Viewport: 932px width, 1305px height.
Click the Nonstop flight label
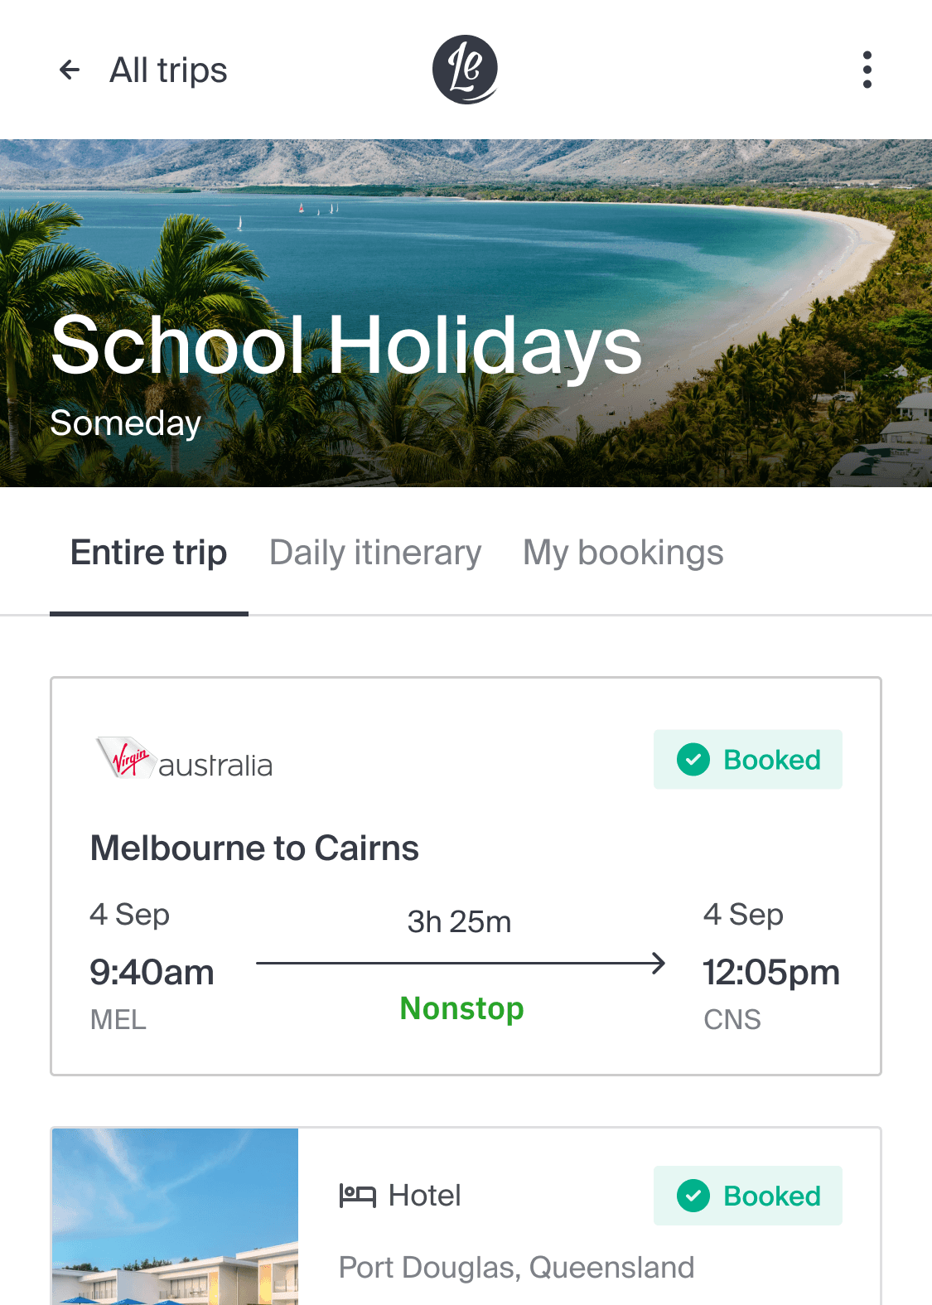point(461,1008)
